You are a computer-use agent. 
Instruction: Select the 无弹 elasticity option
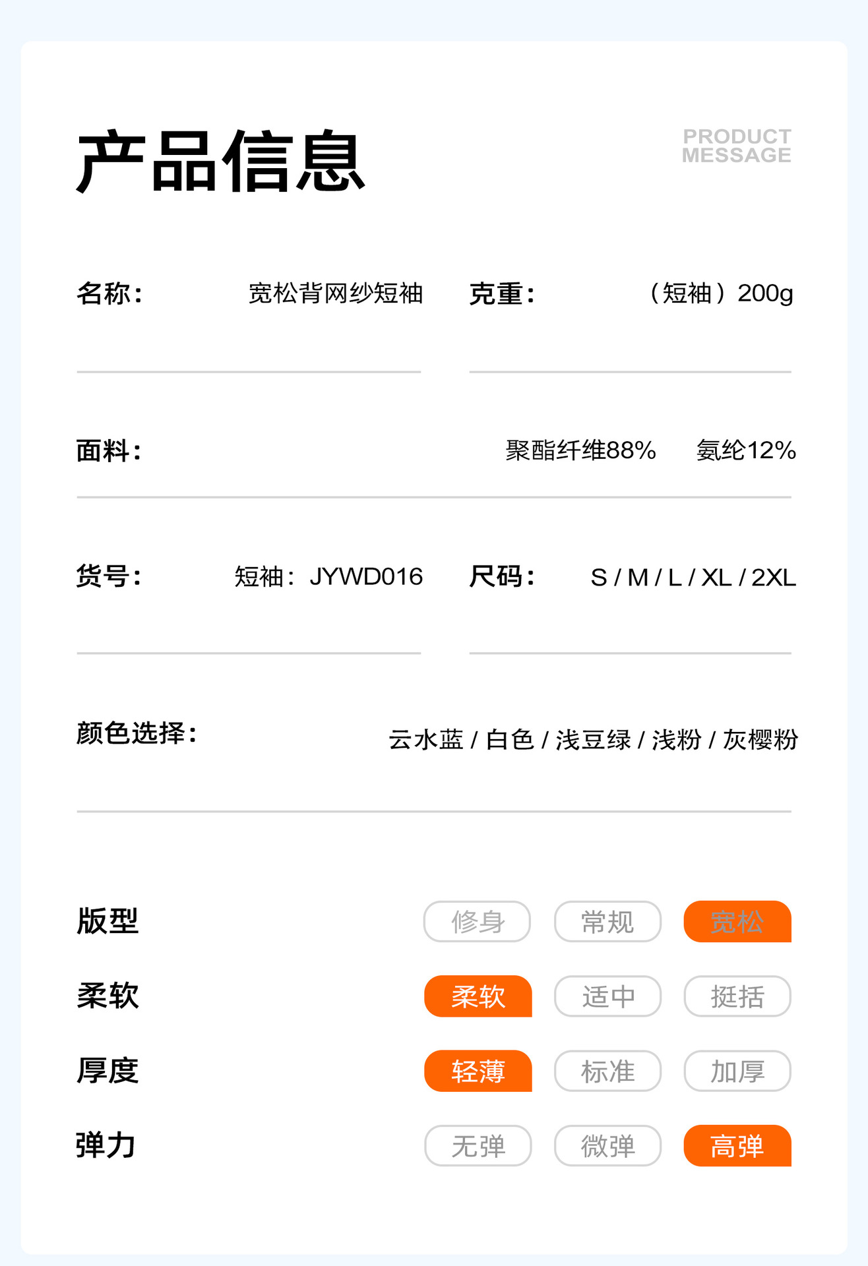tap(478, 1145)
